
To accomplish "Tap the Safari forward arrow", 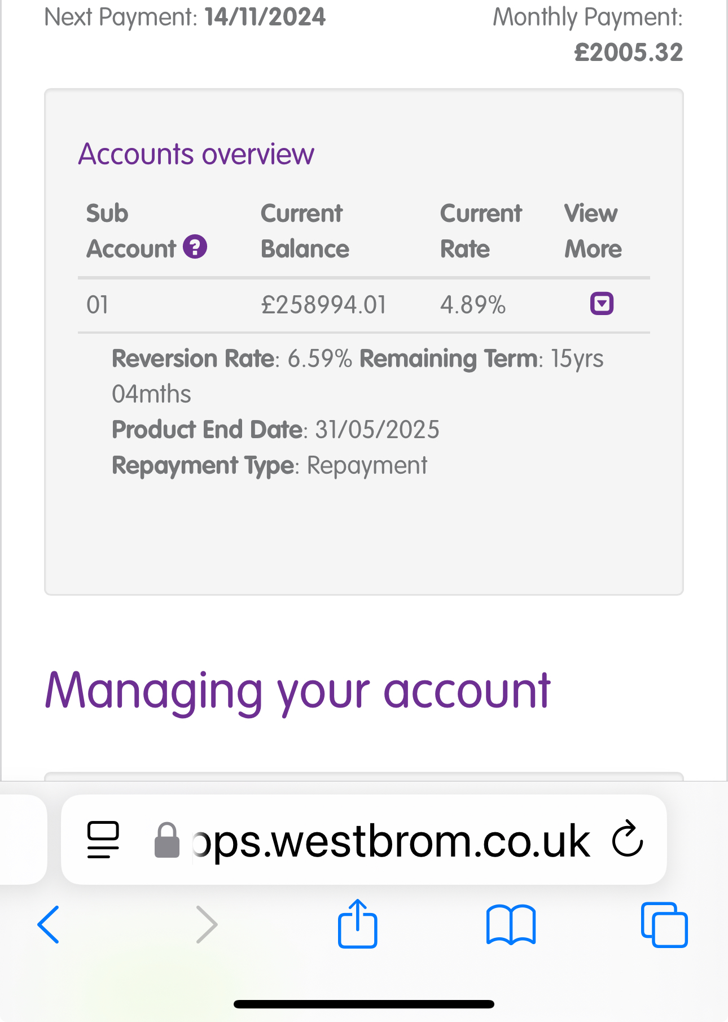I will pos(207,924).
